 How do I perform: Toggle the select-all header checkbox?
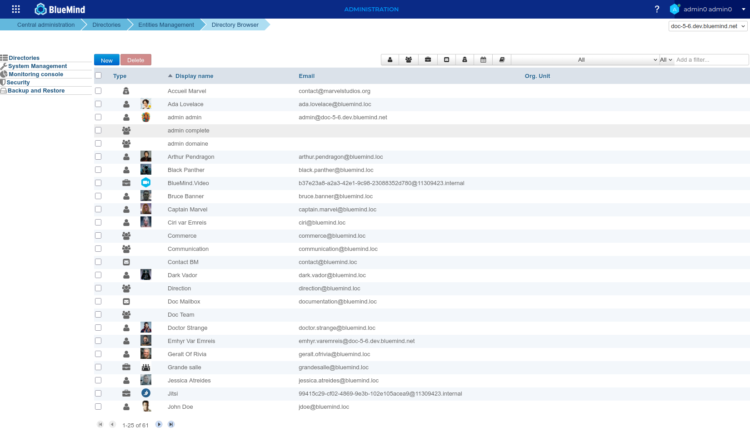[x=98, y=76]
